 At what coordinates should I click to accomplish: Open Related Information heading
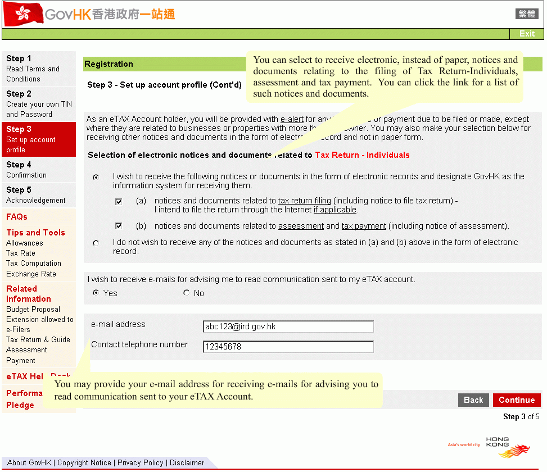(x=29, y=294)
